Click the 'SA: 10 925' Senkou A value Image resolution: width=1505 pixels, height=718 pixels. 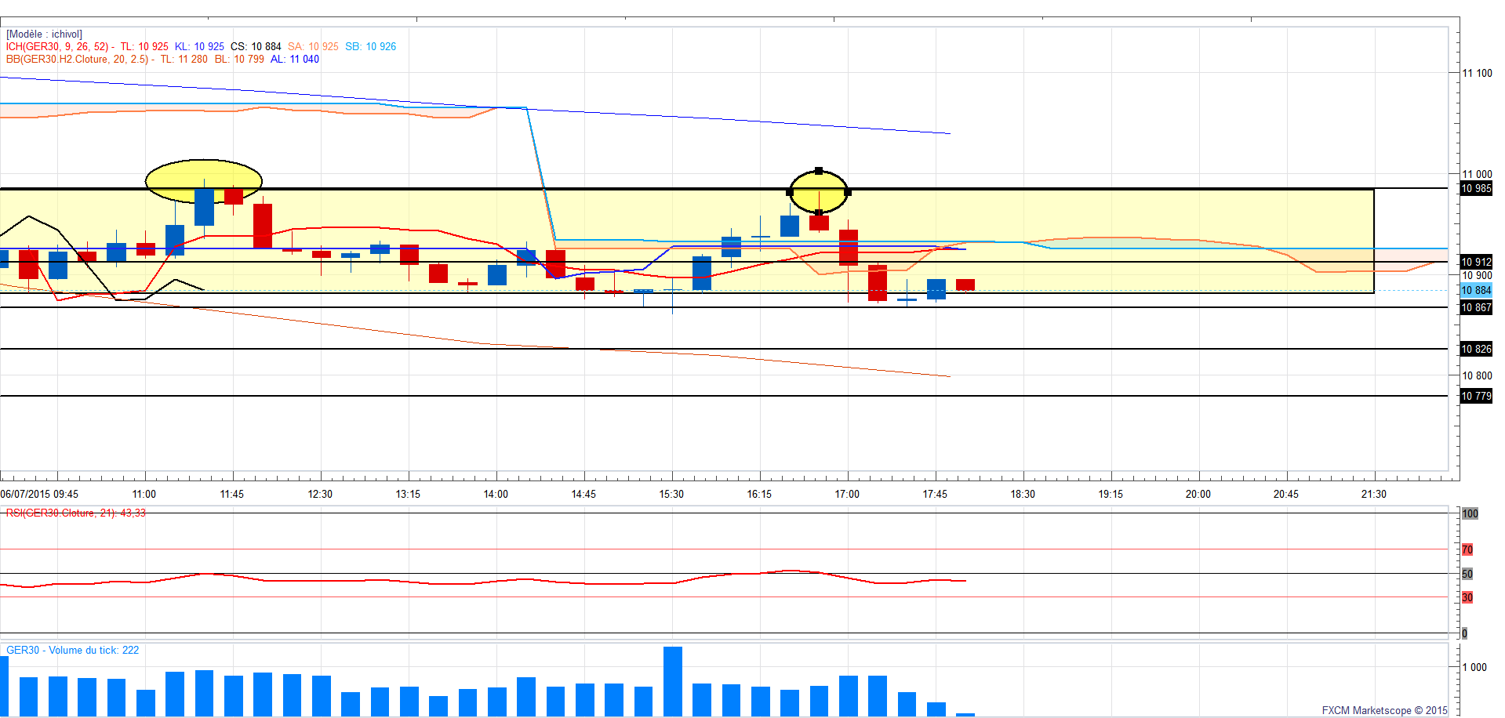[x=313, y=47]
